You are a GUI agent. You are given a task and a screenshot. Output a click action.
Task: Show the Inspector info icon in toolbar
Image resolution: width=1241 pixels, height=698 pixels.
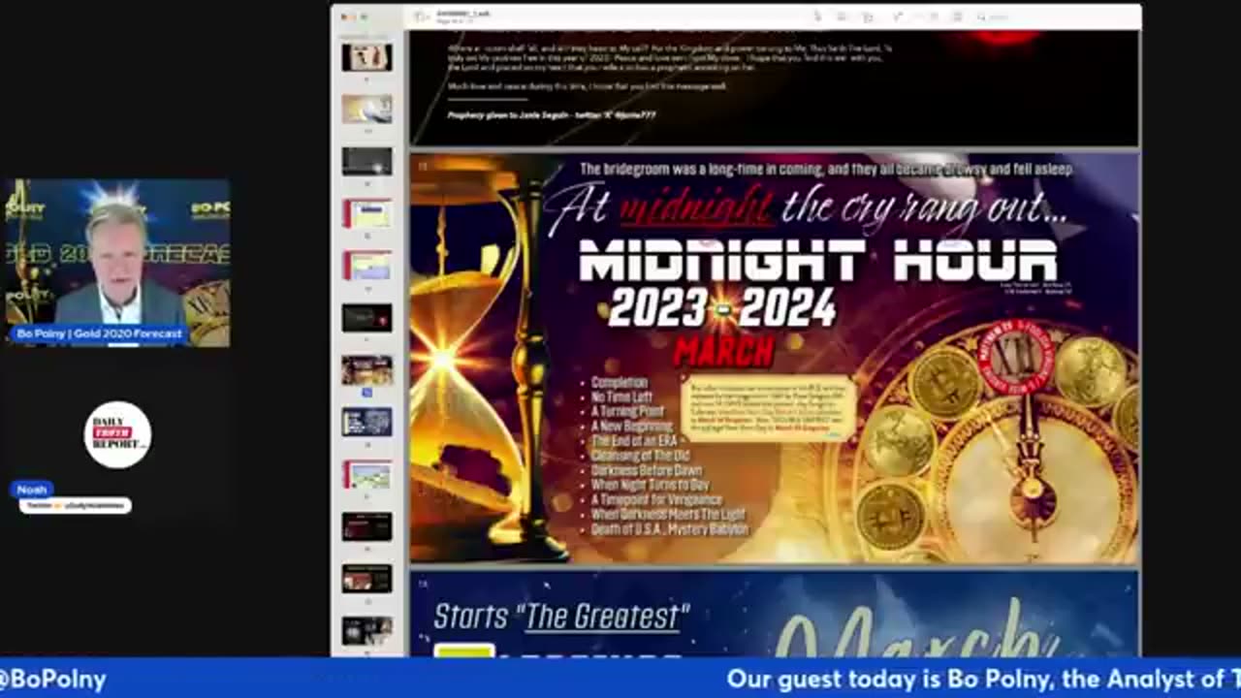[817, 16]
